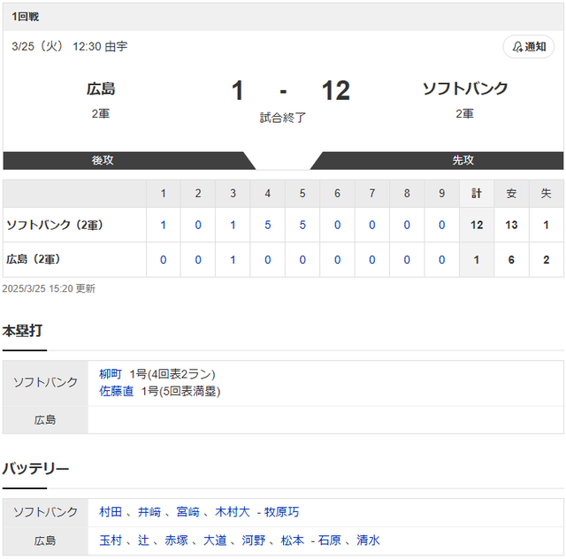Click the date 3/25(火) 12:30 由宇
Image resolution: width=566 pixels, height=559 pixels.
click(70, 47)
